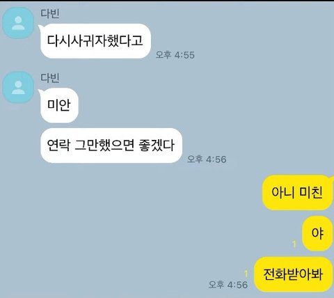The image size is (334, 298).
Task: Tap the '미안' message bubble
Action: [59, 105]
